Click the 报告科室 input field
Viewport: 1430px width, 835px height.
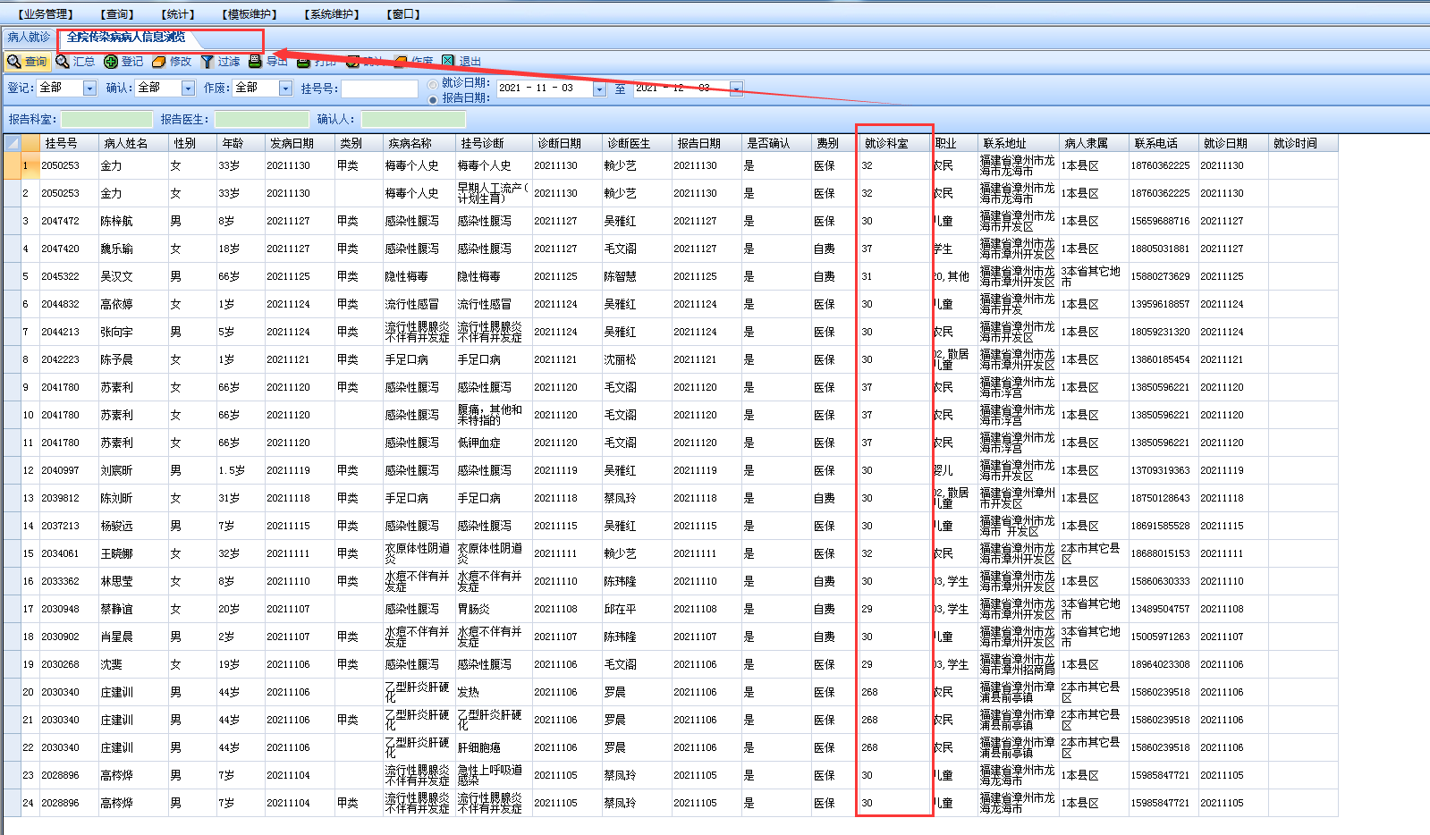click(x=106, y=119)
